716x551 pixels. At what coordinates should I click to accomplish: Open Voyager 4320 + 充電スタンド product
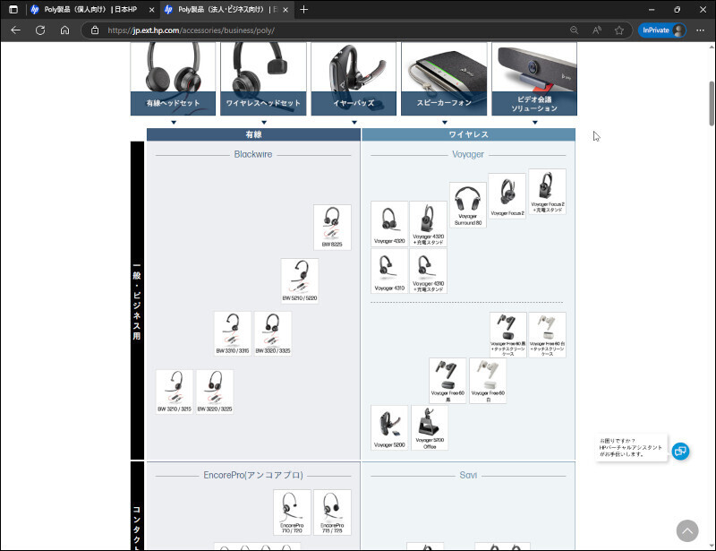click(429, 224)
